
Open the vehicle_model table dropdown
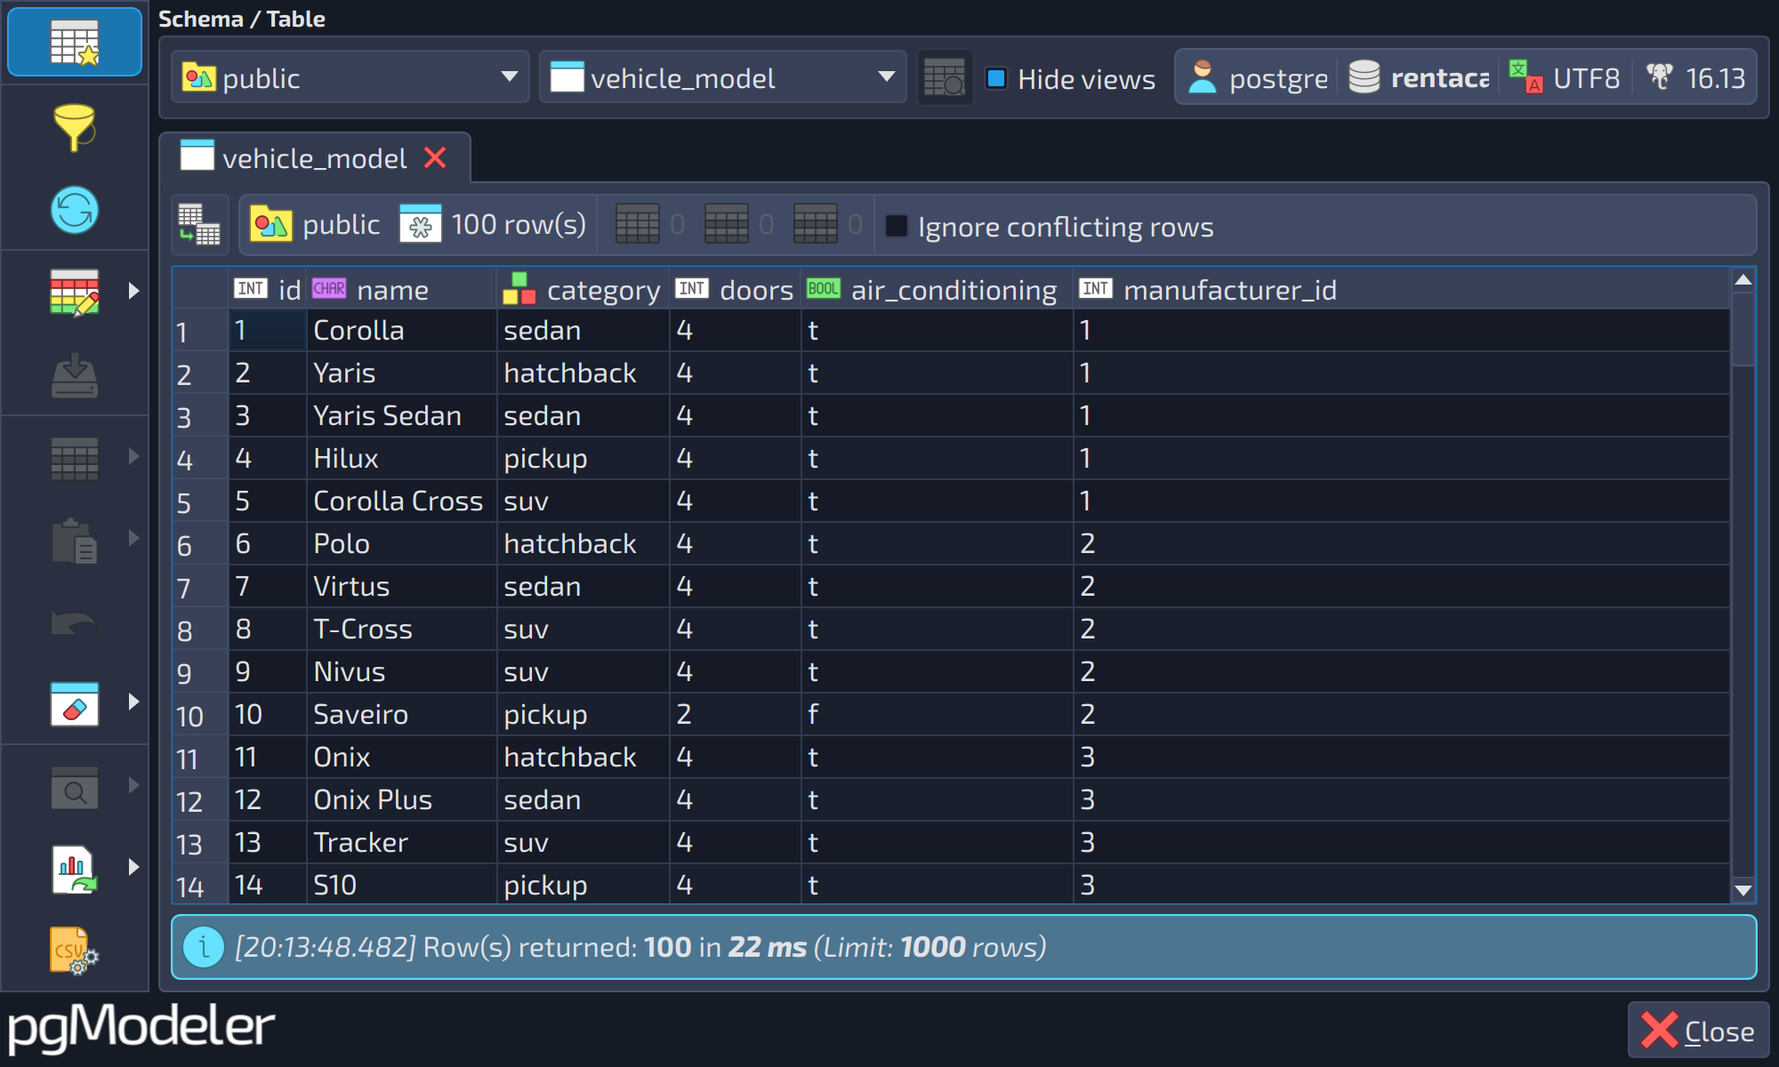tap(723, 77)
